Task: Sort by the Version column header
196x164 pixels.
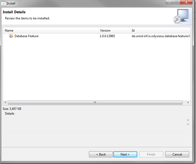Action: coord(114,31)
